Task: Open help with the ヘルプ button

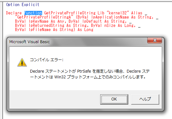Action: [145, 99]
